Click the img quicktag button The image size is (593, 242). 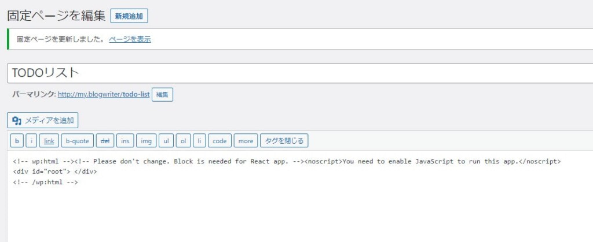[146, 141]
